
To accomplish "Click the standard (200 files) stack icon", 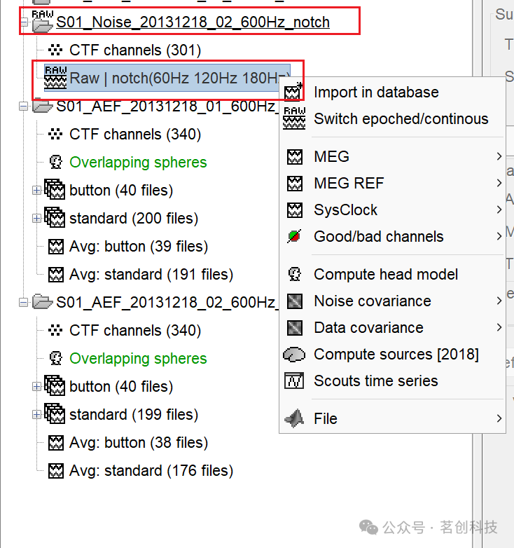I will [55, 218].
